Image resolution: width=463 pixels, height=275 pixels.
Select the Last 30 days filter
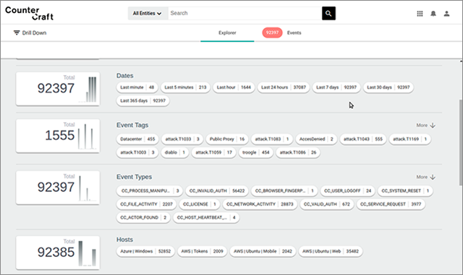coord(388,87)
